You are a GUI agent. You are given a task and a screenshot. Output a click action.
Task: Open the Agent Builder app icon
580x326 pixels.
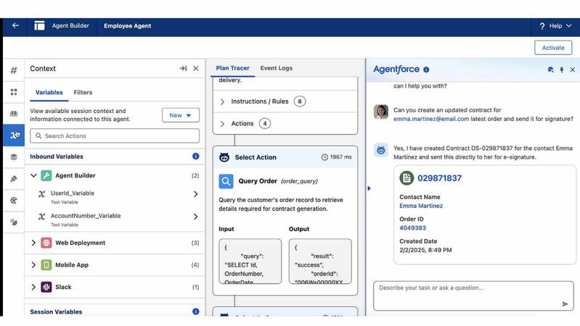pyautogui.click(x=40, y=25)
